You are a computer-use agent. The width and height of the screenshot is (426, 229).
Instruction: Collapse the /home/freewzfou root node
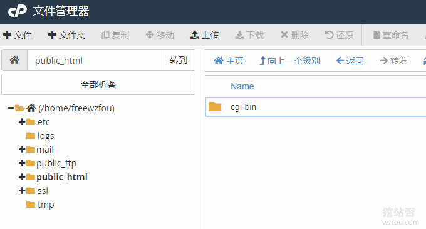coord(11,108)
